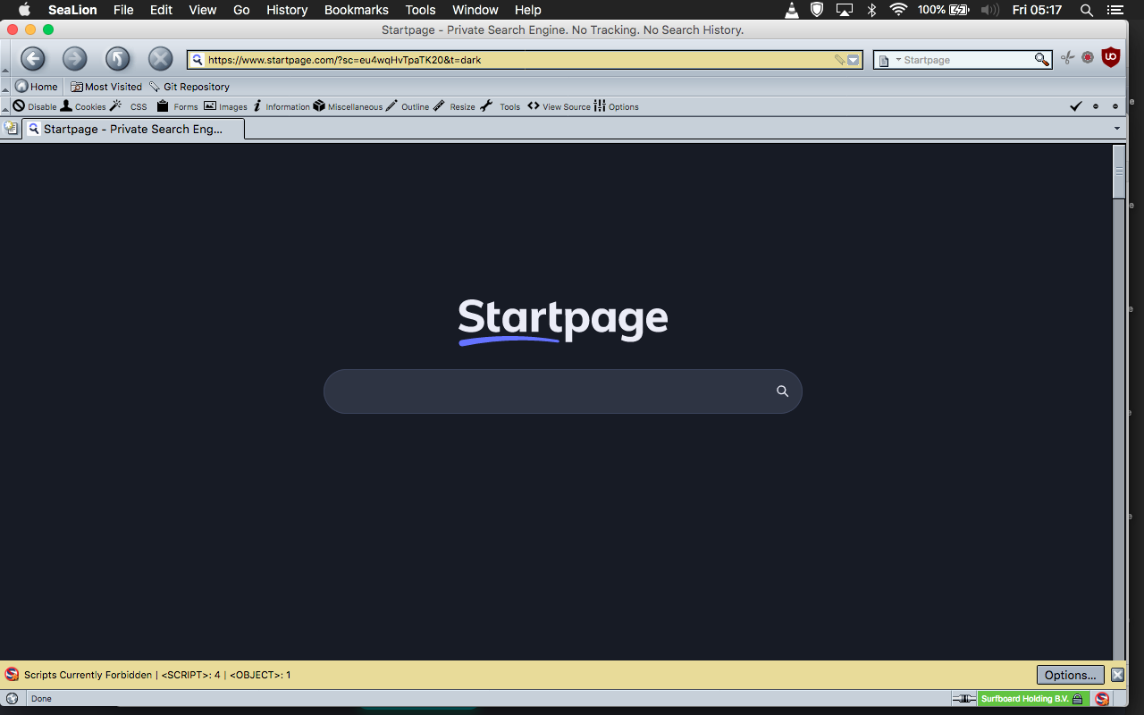This screenshot has height=715, width=1144.
Task: Click the Surfboard Holding B.V. certificate badge
Action: 1032,699
